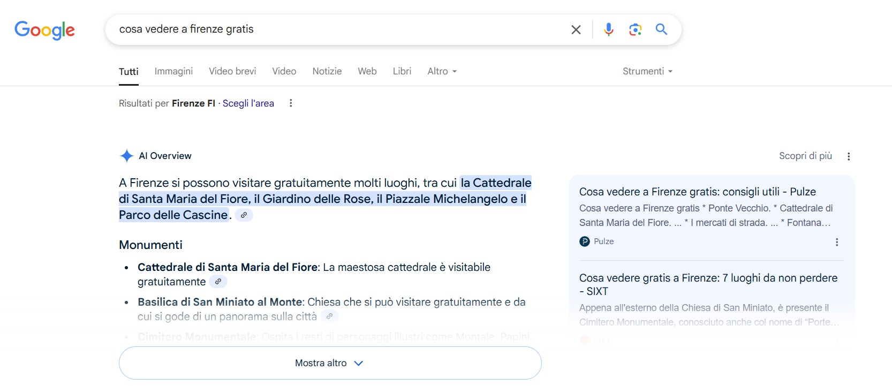The width and height of the screenshot is (892, 386).
Task: Click the Scegli l'area link
Action: click(248, 103)
